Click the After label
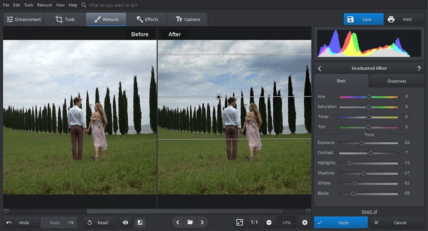The height and width of the screenshot is (231, 428). [174, 35]
